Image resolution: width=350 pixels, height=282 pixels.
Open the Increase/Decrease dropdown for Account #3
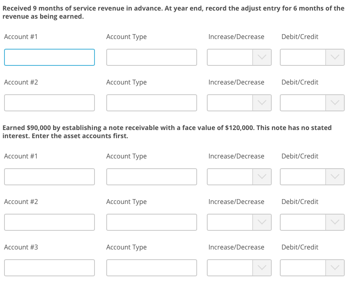pyautogui.click(x=239, y=268)
